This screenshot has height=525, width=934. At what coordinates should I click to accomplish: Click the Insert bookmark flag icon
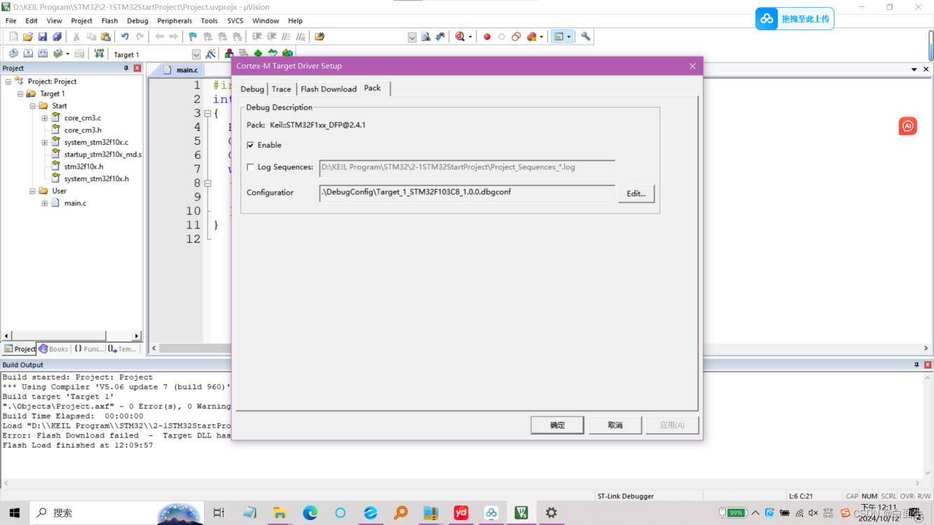(x=193, y=36)
